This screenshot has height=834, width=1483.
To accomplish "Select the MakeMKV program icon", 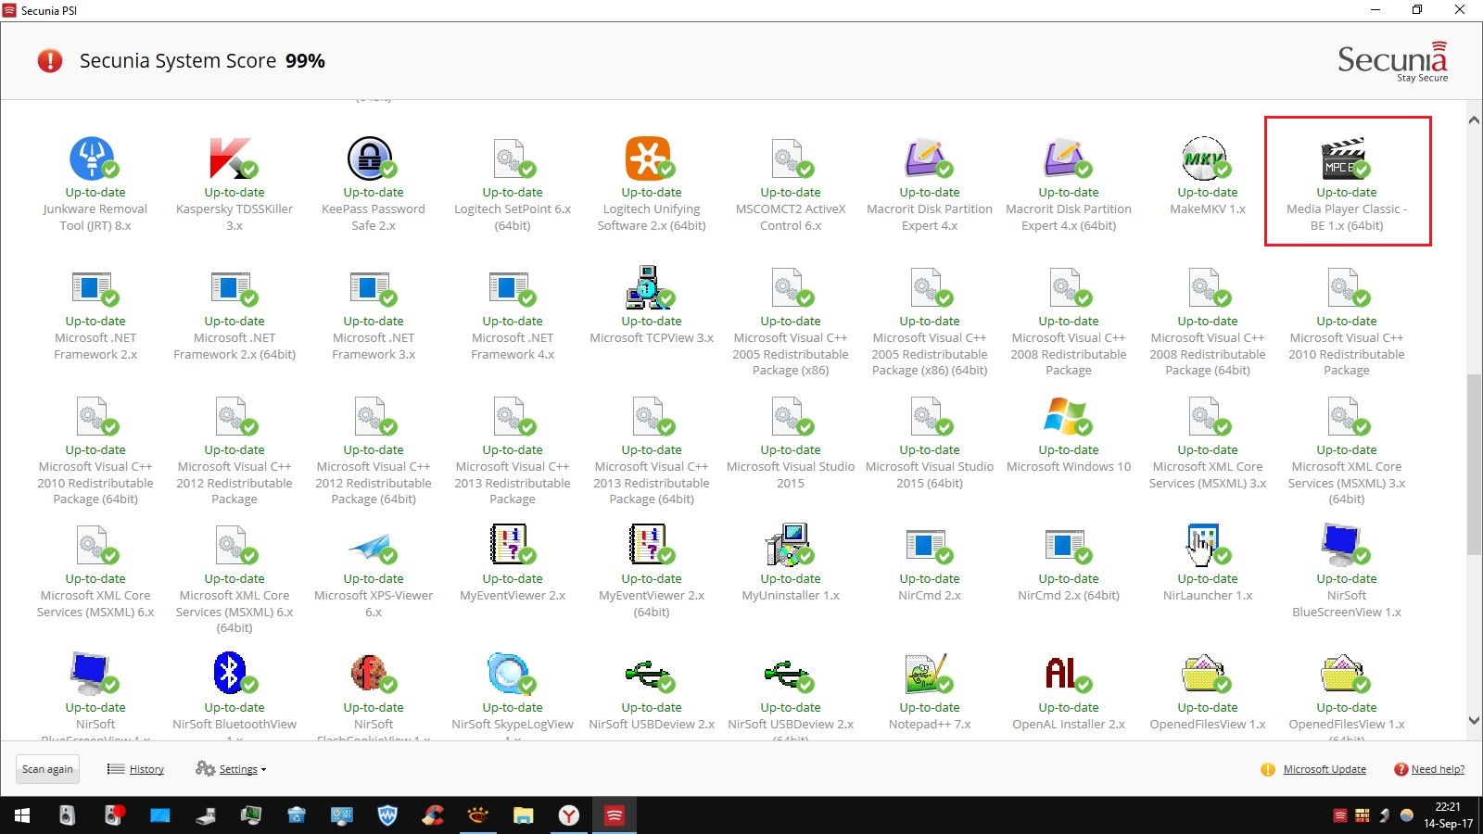I will tap(1204, 158).
